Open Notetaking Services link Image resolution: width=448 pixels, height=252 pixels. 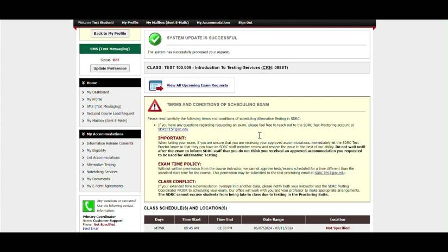[102, 172]
